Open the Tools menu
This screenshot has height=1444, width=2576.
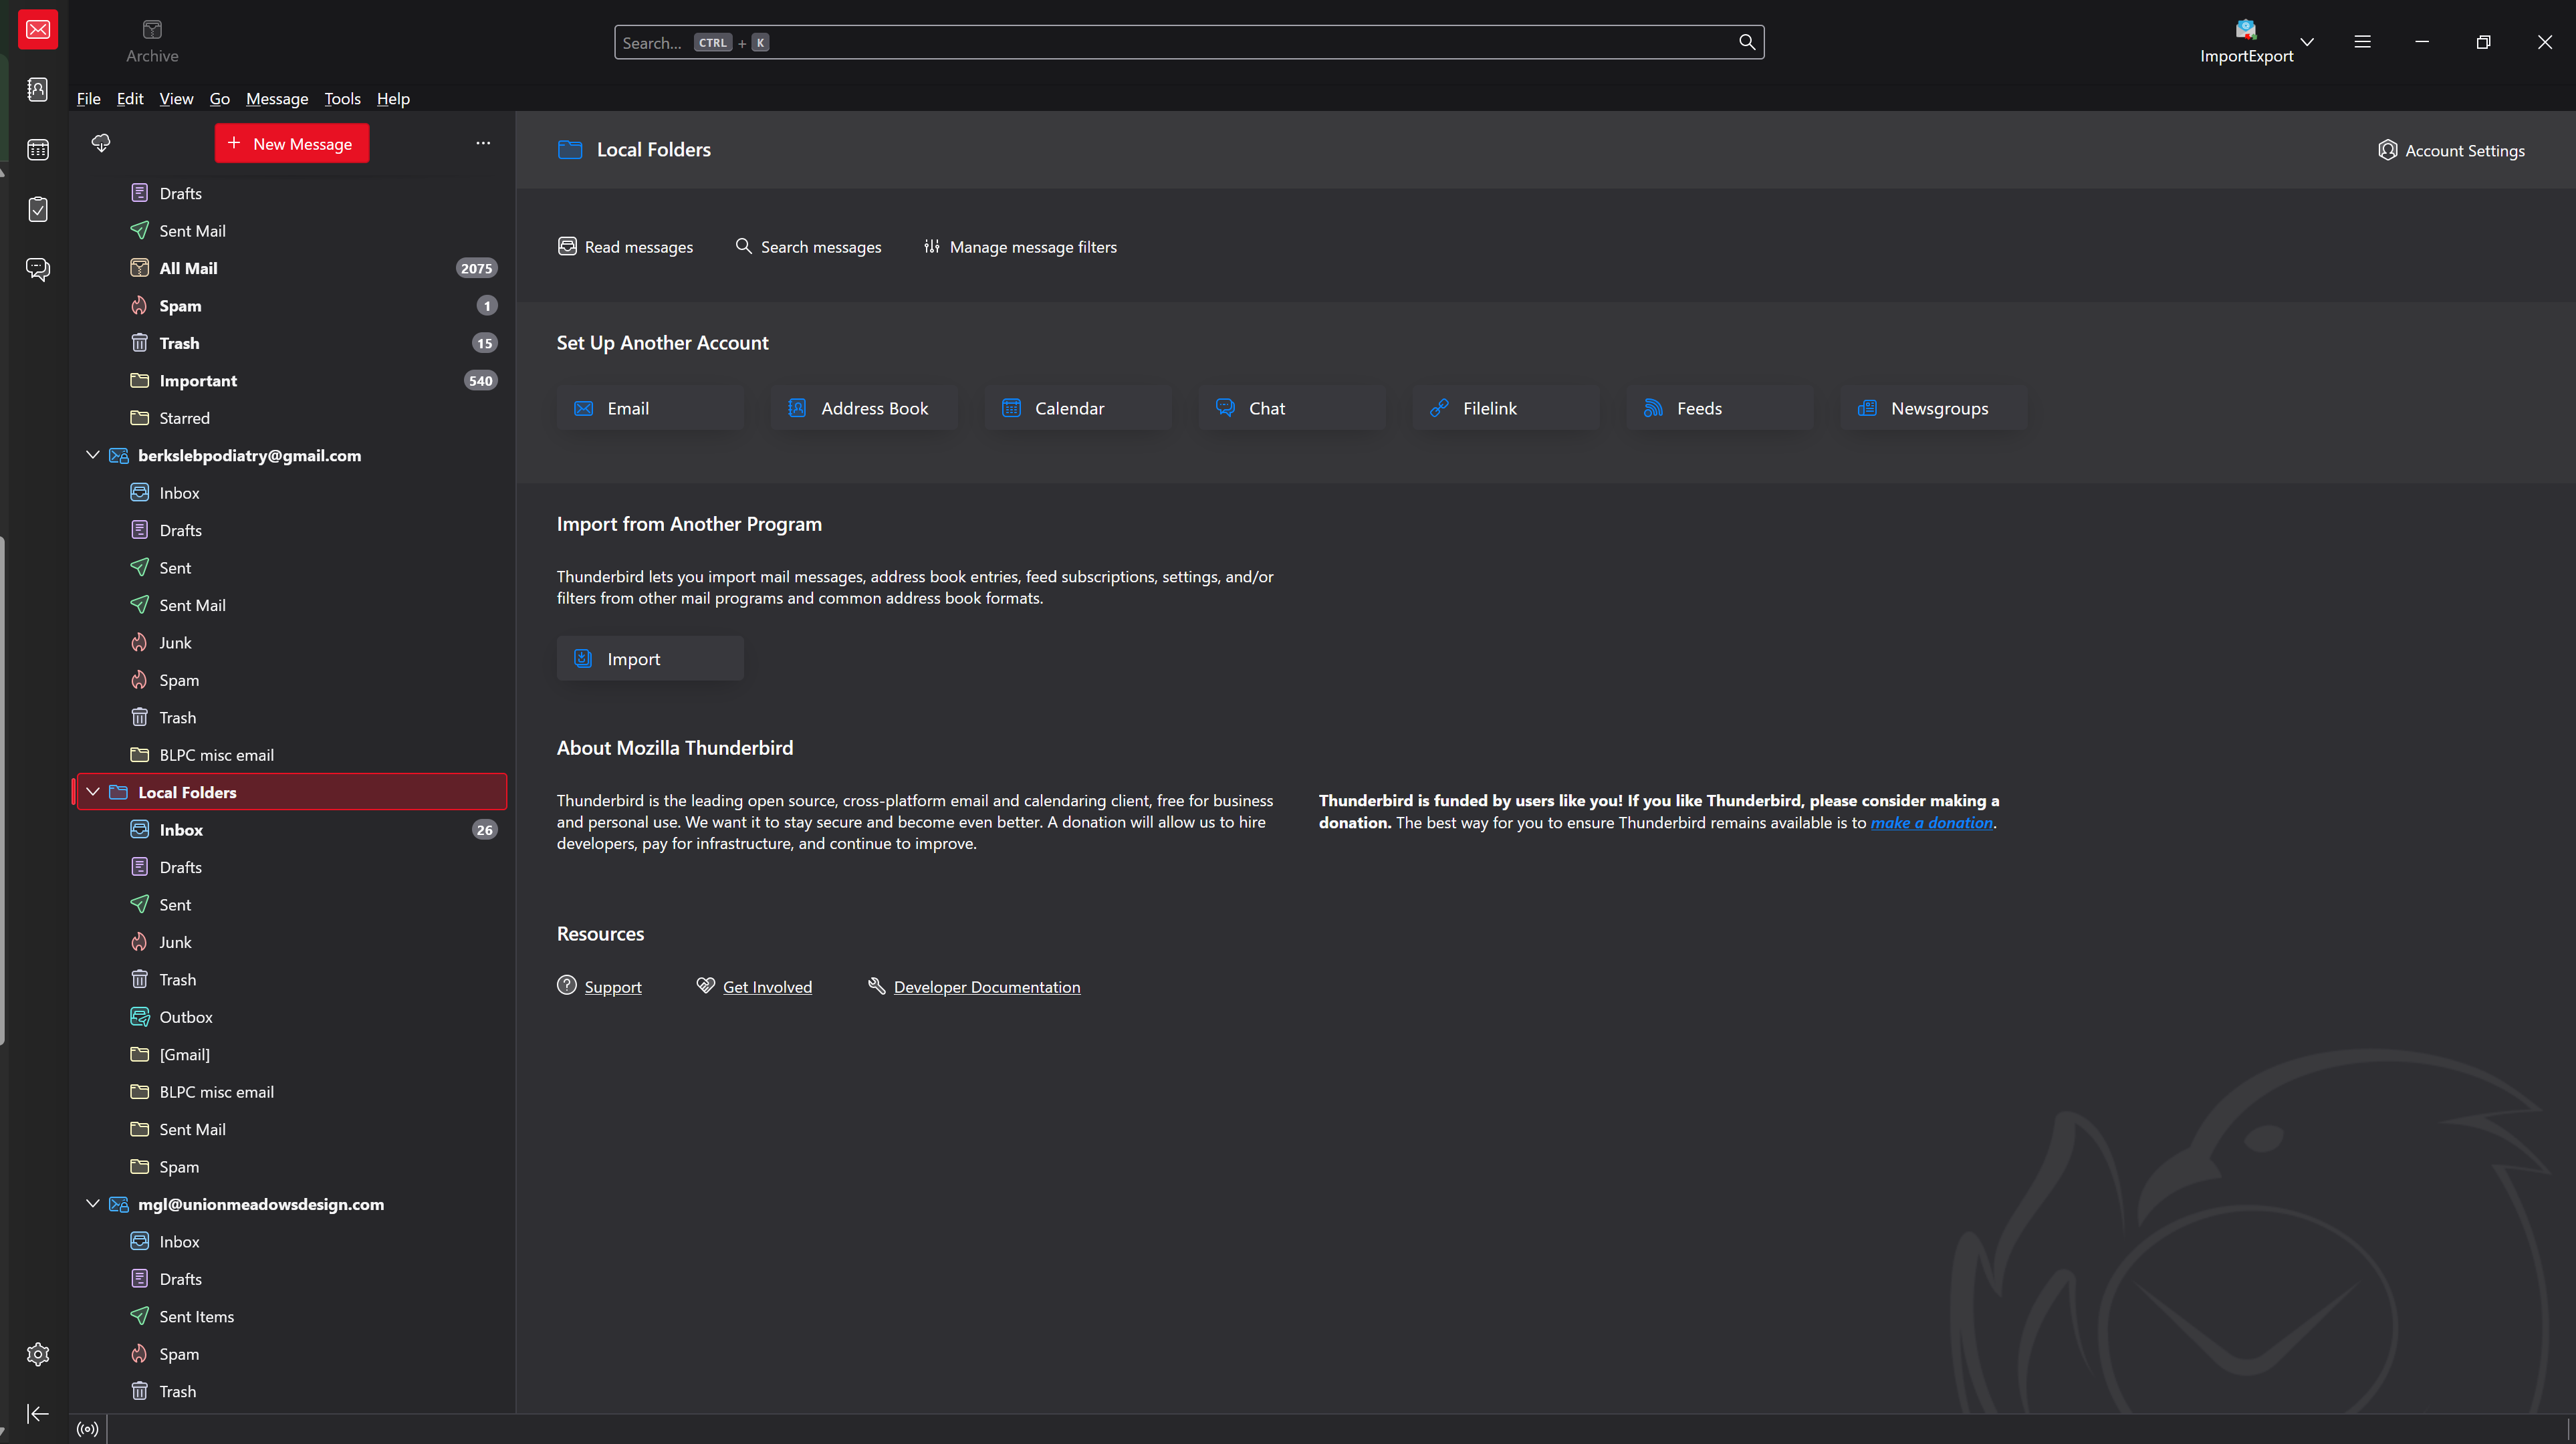pyautogui.click(x=342, y=98)
